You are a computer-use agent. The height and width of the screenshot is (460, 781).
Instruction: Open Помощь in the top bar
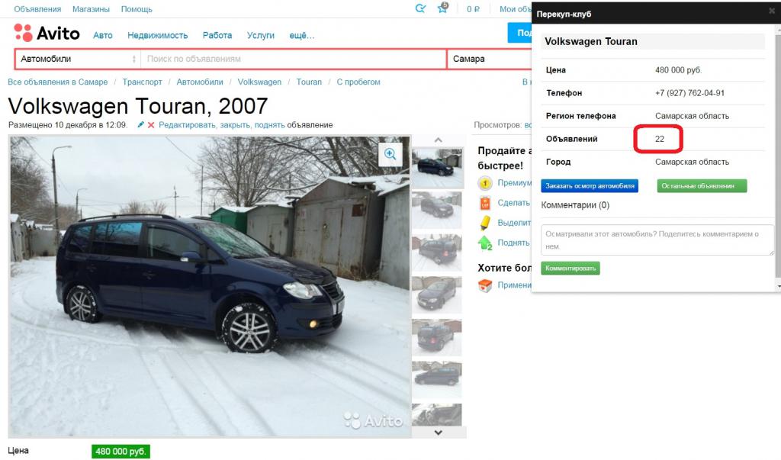coord(137,9)
